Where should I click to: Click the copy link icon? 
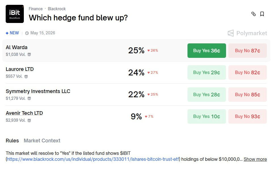[x=254, y=14]
